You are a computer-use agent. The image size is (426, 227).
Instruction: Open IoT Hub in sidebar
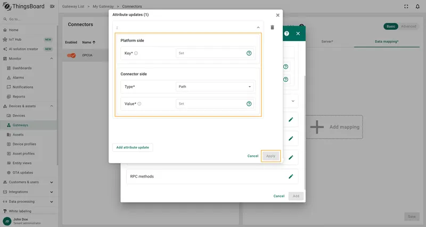29,39
